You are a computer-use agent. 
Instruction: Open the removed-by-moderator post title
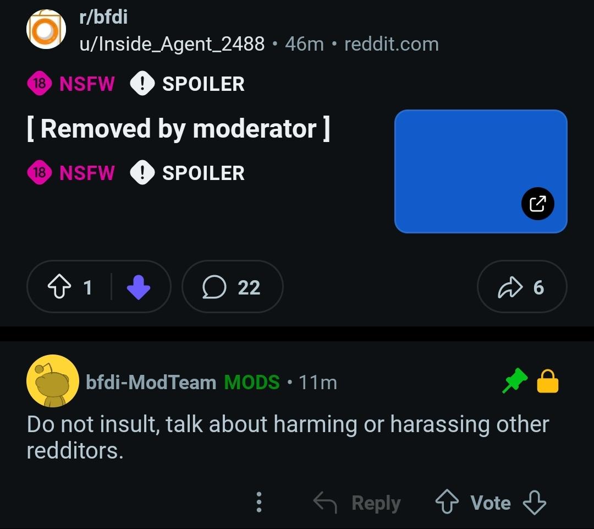point(178,129)
